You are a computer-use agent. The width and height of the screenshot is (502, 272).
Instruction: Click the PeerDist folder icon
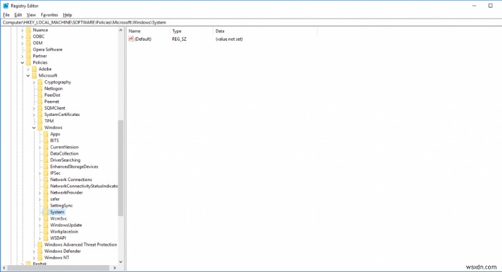[40, 95]
